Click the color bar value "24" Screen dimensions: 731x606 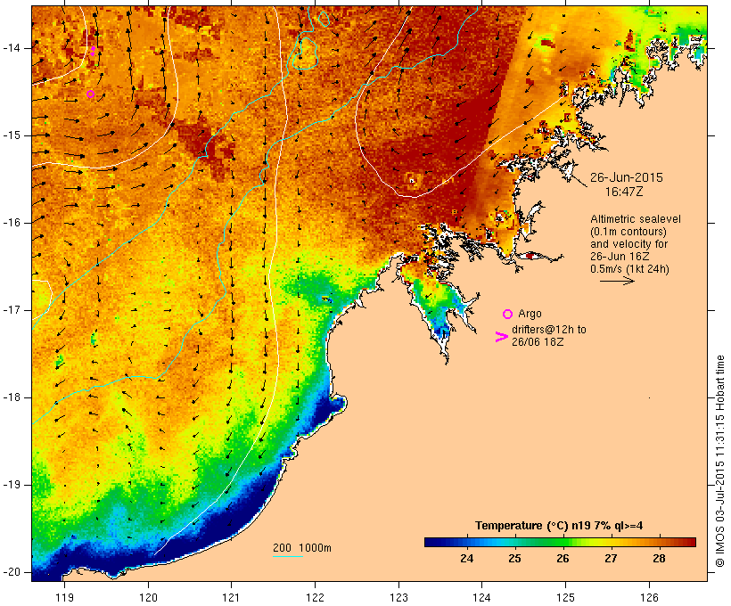466,558
